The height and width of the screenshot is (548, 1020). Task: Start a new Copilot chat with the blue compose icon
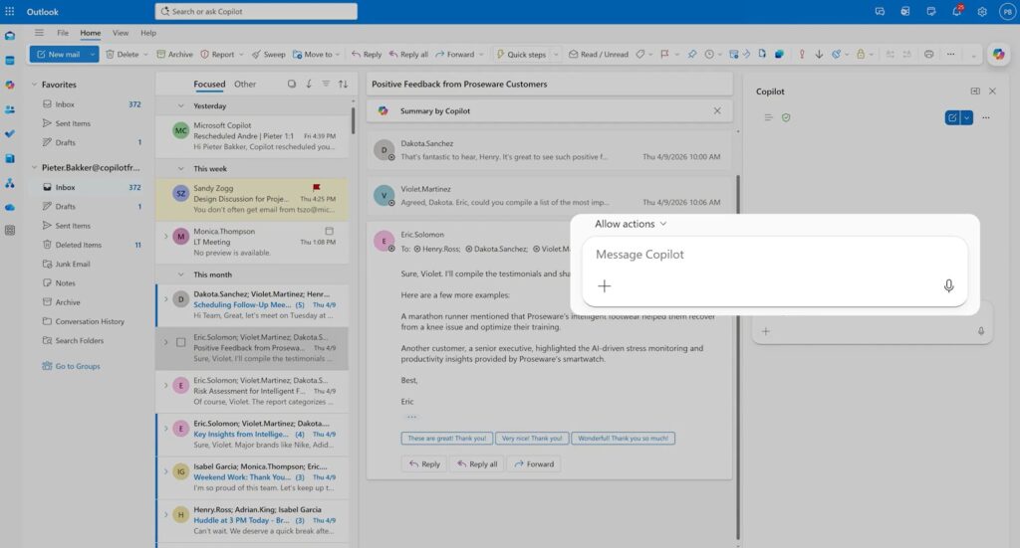(x=952, y=117)
